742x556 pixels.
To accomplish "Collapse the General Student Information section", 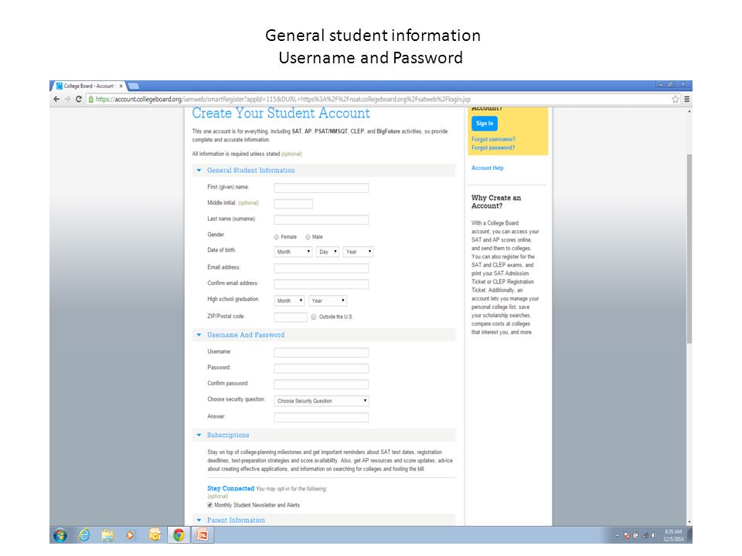I will click(199, 170).
